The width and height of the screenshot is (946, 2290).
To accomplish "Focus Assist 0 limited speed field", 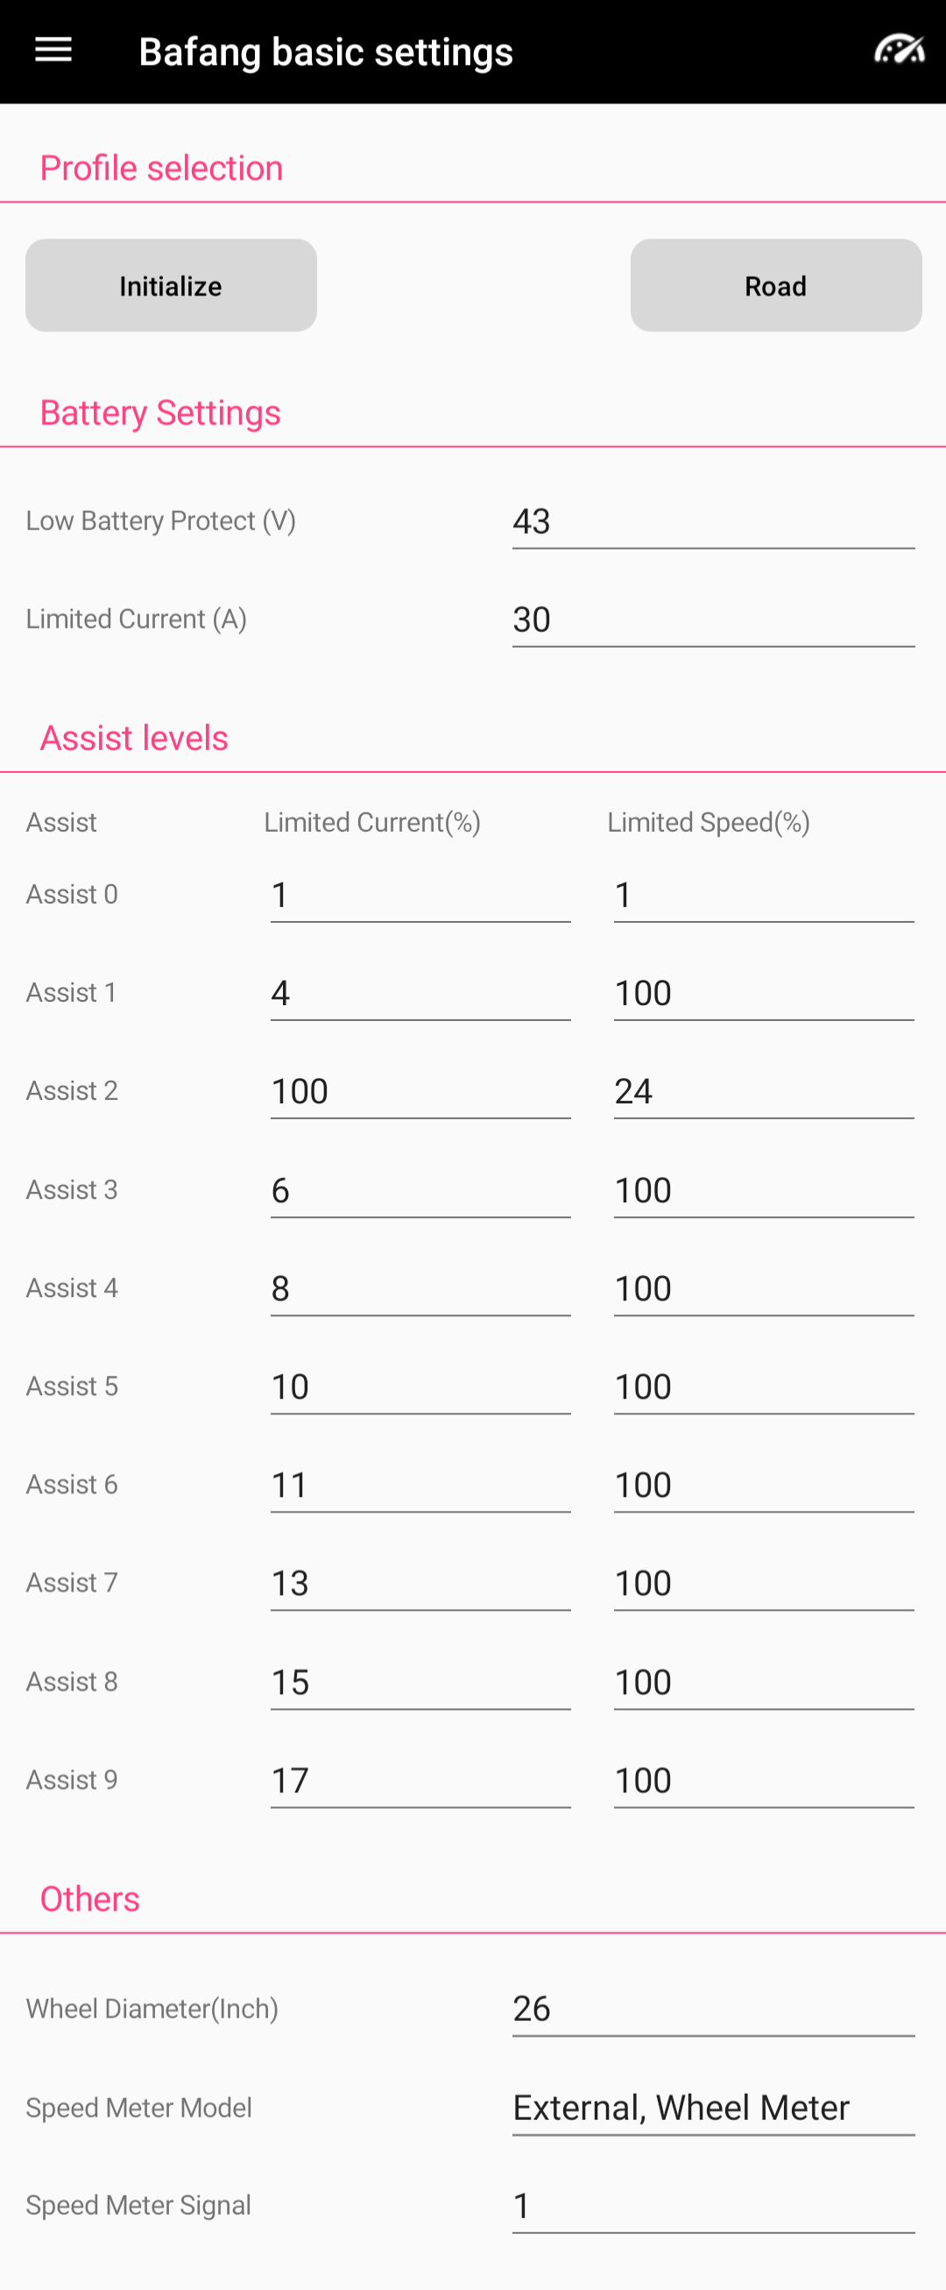I will coord(763,895).
